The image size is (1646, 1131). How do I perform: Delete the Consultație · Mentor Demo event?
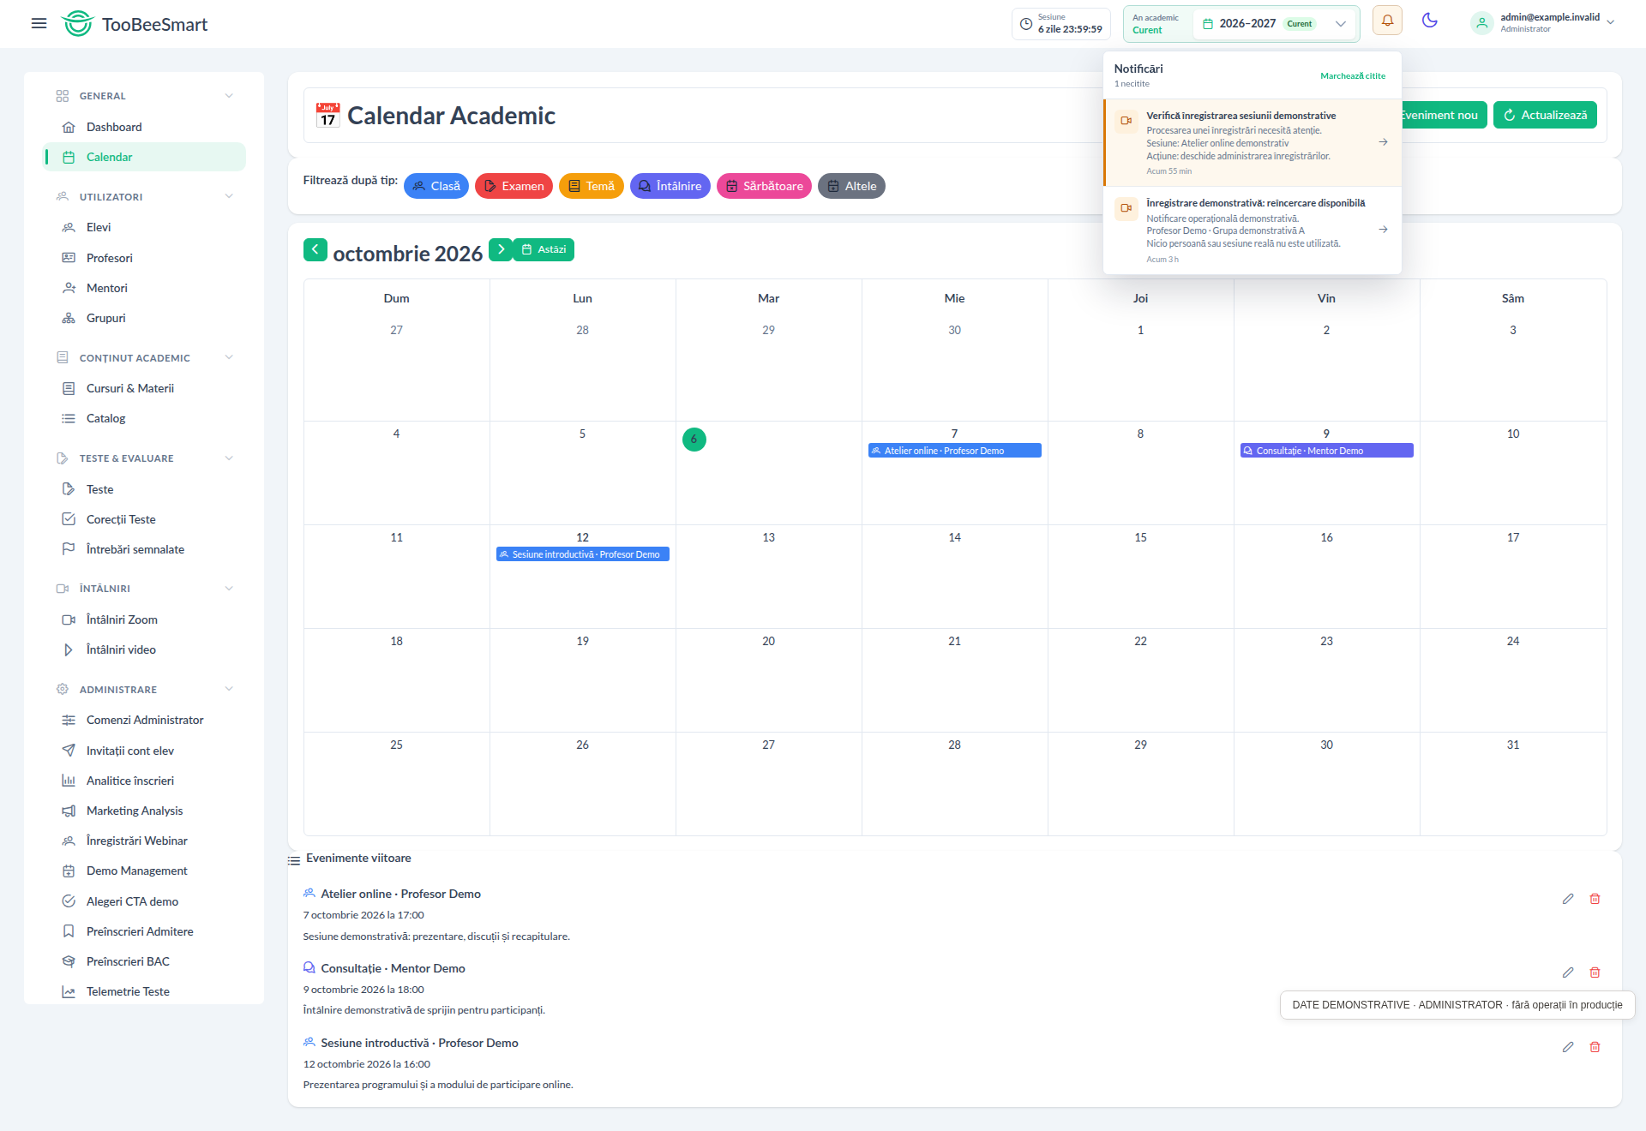[1595, 972]
